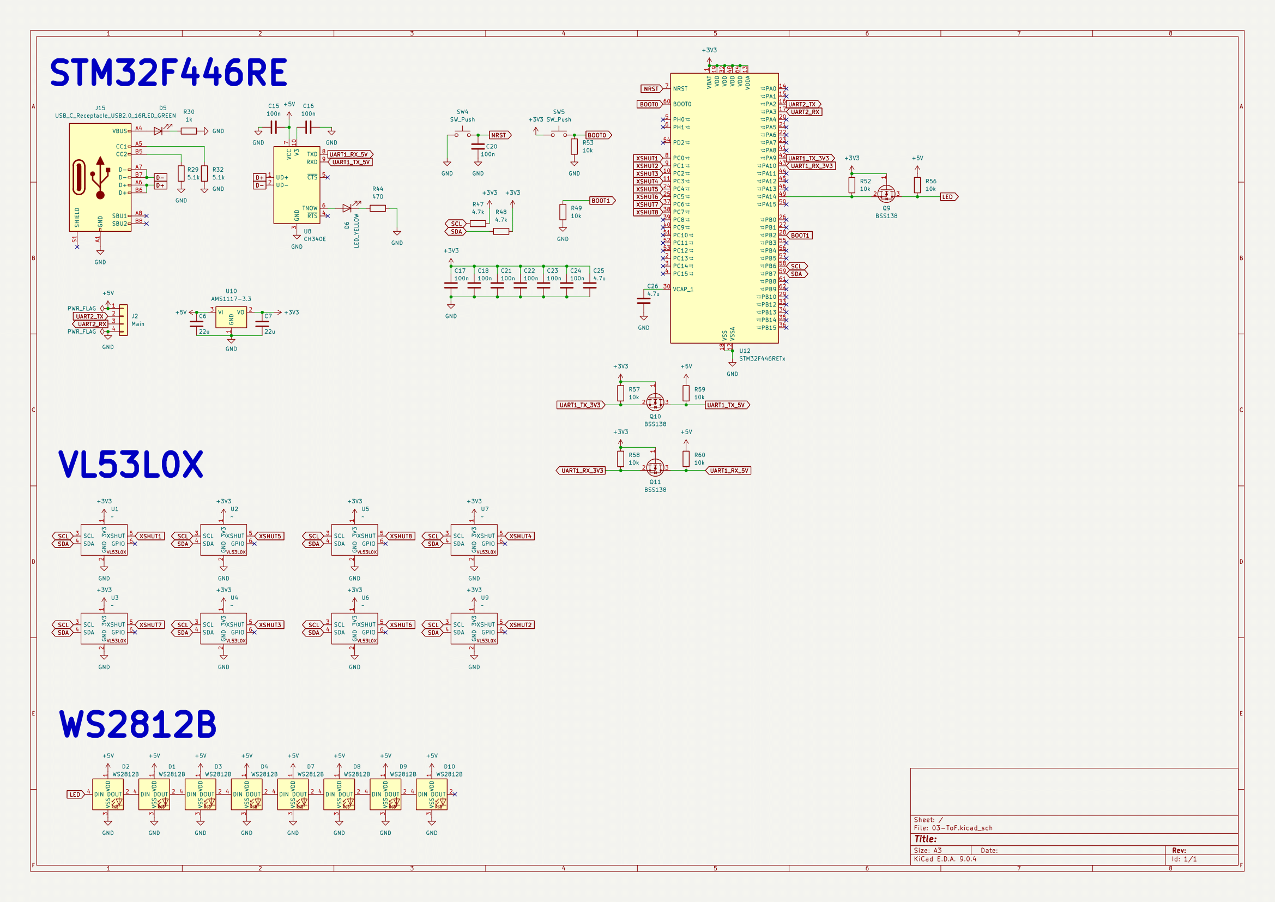Screen dimensions: 1275x902
Task: Click the D6 LED_YELLOW diode symbol
Action: [347, 208]
